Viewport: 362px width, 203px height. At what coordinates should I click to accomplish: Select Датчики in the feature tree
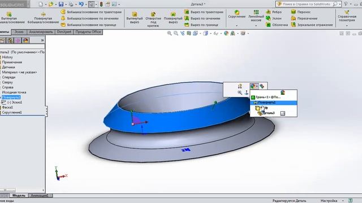click(x=8, y=67)
